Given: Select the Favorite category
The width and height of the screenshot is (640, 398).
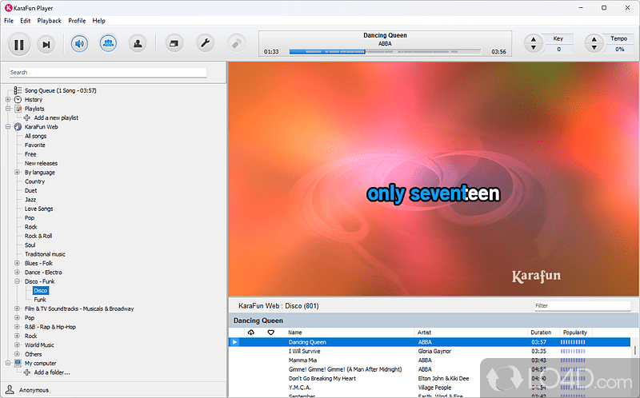Looking at the screenshot, I should click(x=34, y=145).
